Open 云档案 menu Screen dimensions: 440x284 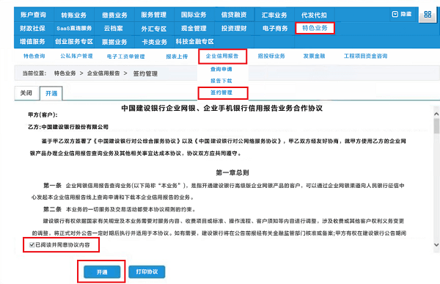[114, 29]
